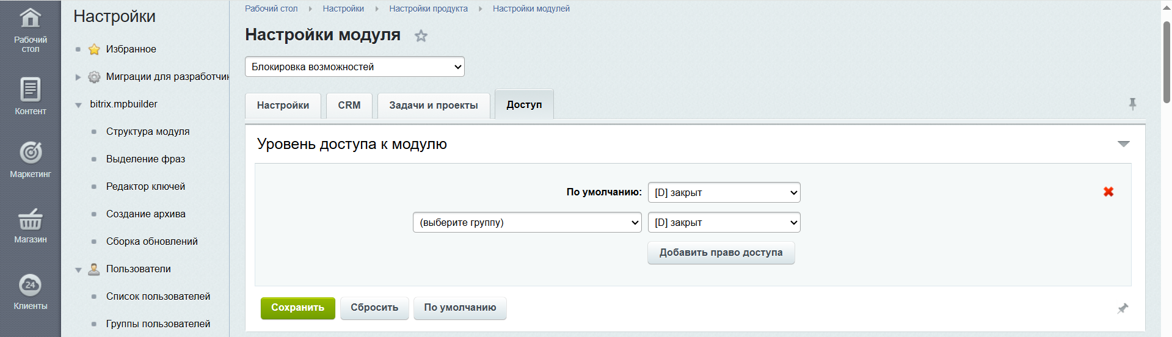Screen dimensions: 1172x337
Task: Open the Клиенты sidebar section
Action: point(30,291)
